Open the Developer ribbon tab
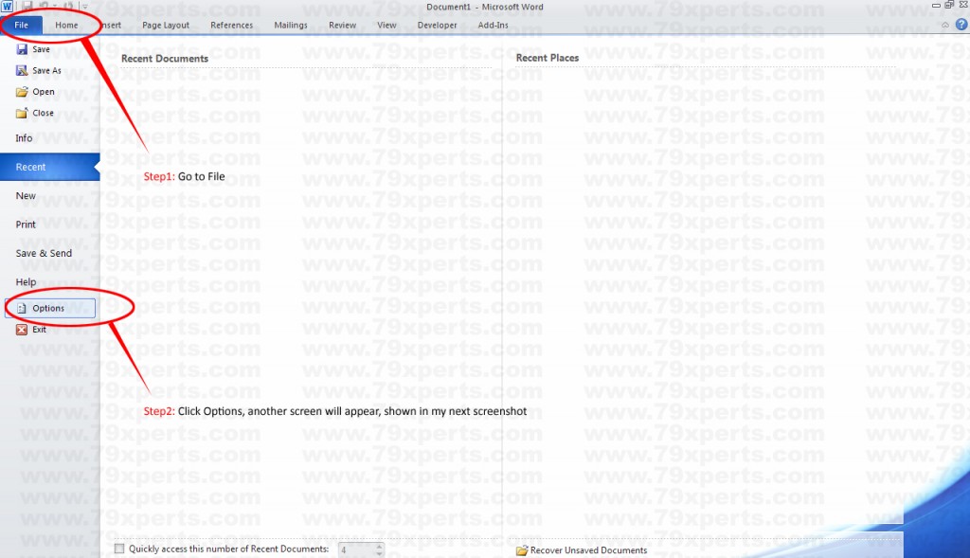 coord(437,26)
